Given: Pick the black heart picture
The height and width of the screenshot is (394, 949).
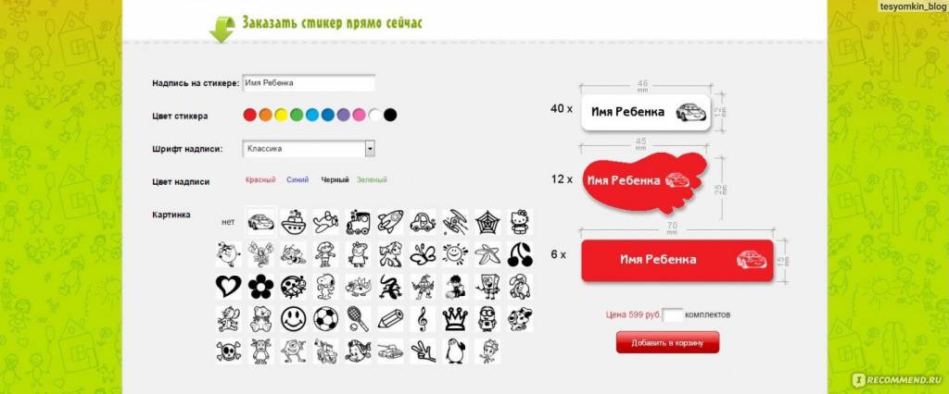Looking at the screenshot, I should 229,287.
